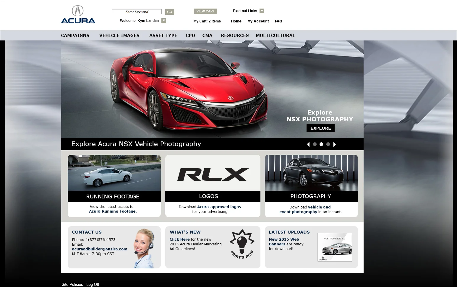
Task: Click the Enter Keyword search field
Action: tap(137, 12)
